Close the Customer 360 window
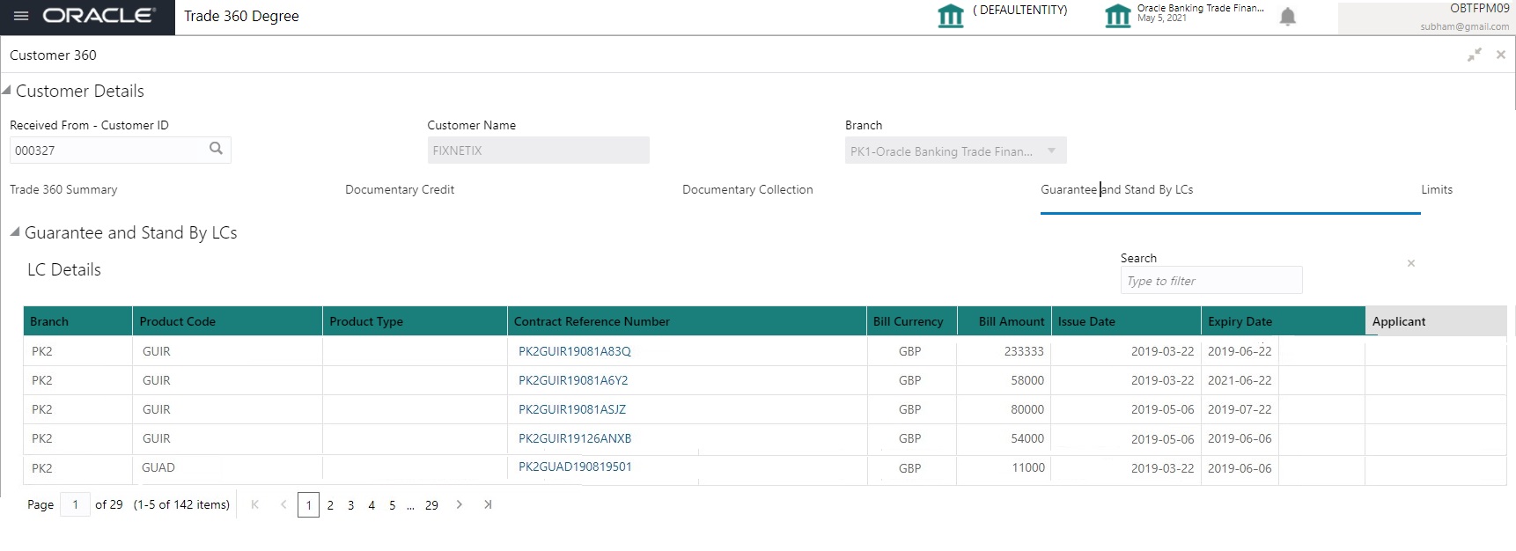Screen dimensions: 1516x551 (x=1501, y=55)
